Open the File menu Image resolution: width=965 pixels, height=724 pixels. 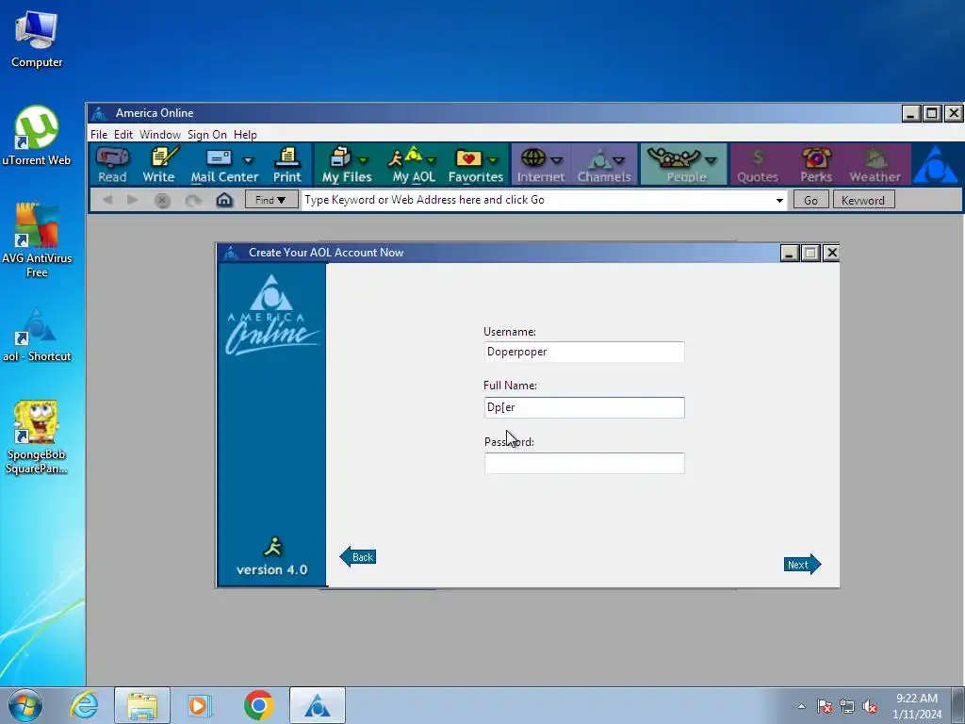pyautogui.click(x=98, y=134)
